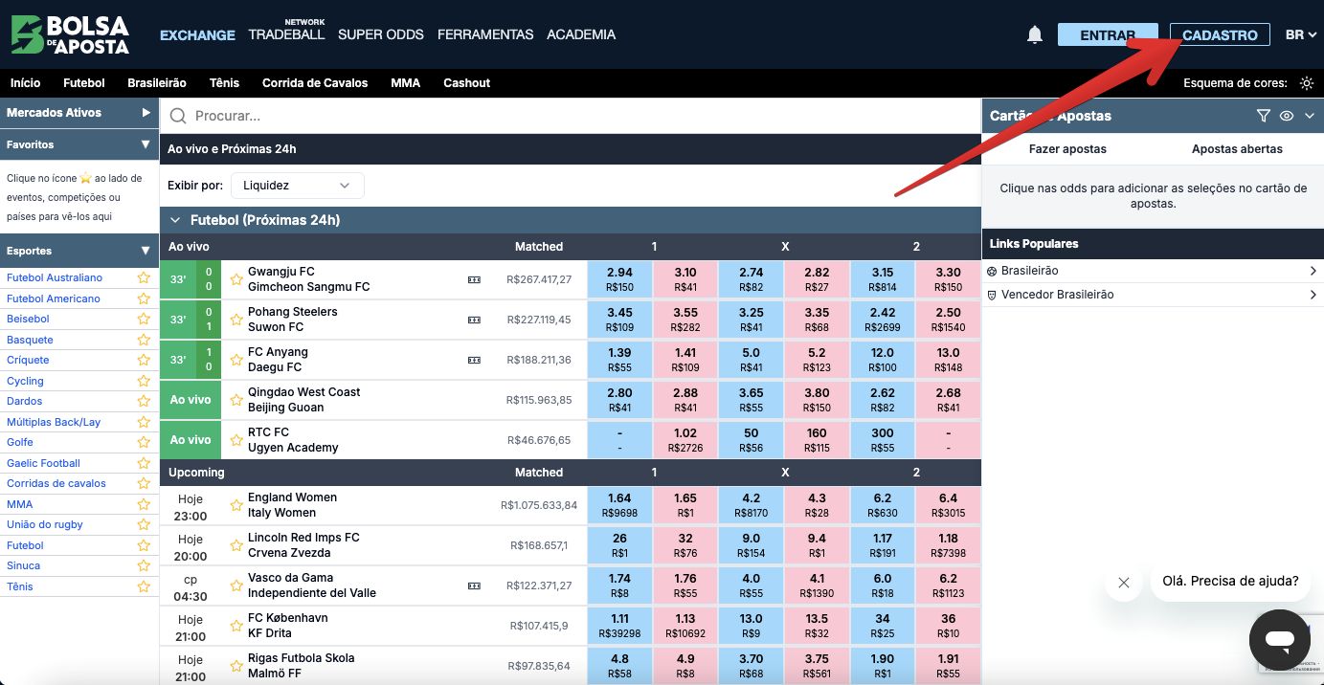The image size is (1324, 685).
Task: Open the Futebol Americano sport link
Action: point(54,298)
